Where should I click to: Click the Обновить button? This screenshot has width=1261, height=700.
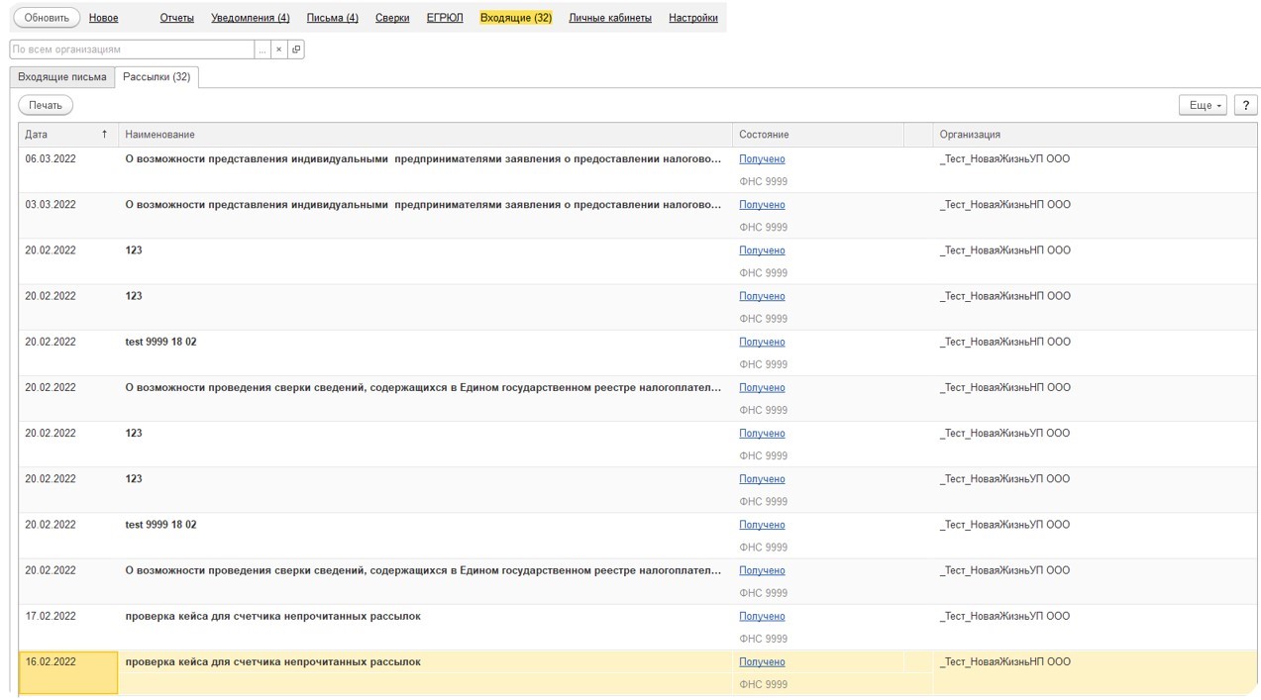tap(47, 18)
